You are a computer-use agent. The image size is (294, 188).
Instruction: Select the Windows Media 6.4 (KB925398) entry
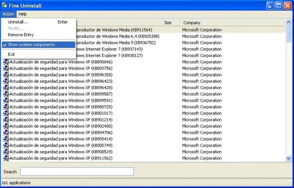118,36
